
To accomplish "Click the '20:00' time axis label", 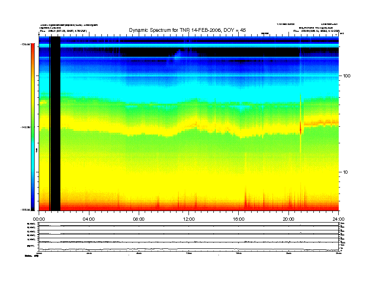I will pos(288,219).
